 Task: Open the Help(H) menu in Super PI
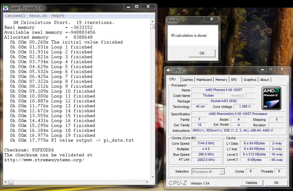pyautogui.click(x=58, y=16)
